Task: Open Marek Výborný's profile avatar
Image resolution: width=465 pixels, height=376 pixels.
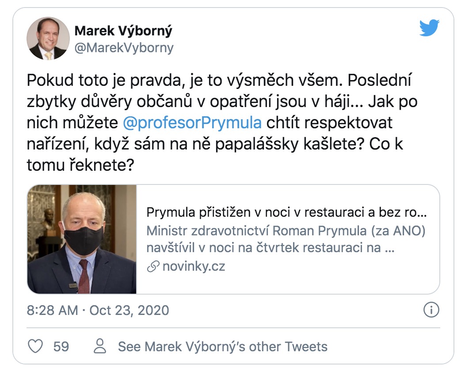Action: click(48, 38)
